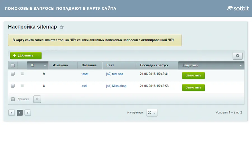This screenshot has height=168, width=252.
Task: Click the ID value 8
Action: (x=44, y=86)
